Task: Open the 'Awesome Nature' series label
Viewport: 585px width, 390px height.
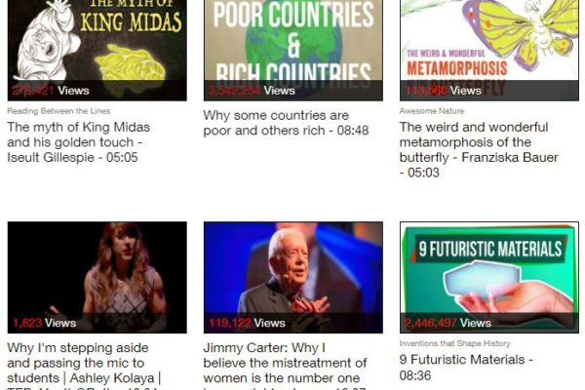Action: pos(432,111)
